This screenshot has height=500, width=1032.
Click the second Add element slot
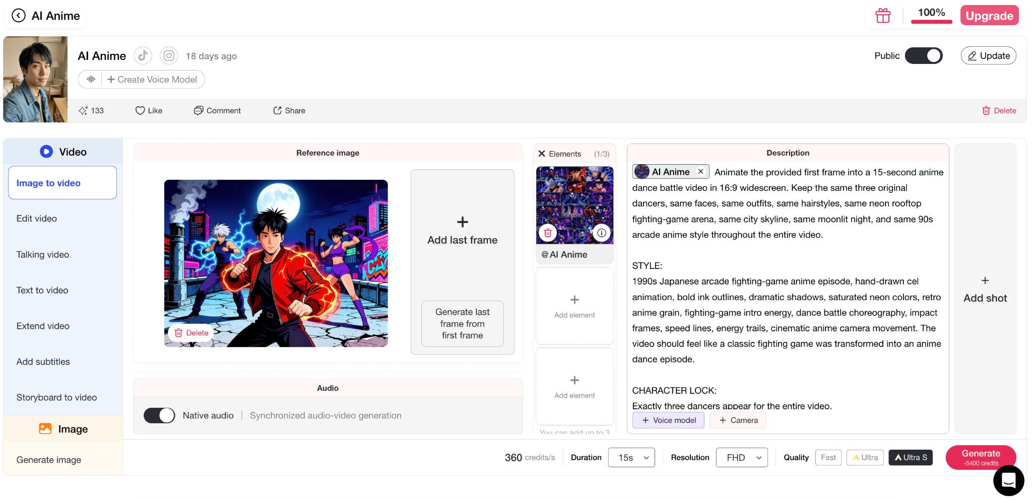point(574,387)
